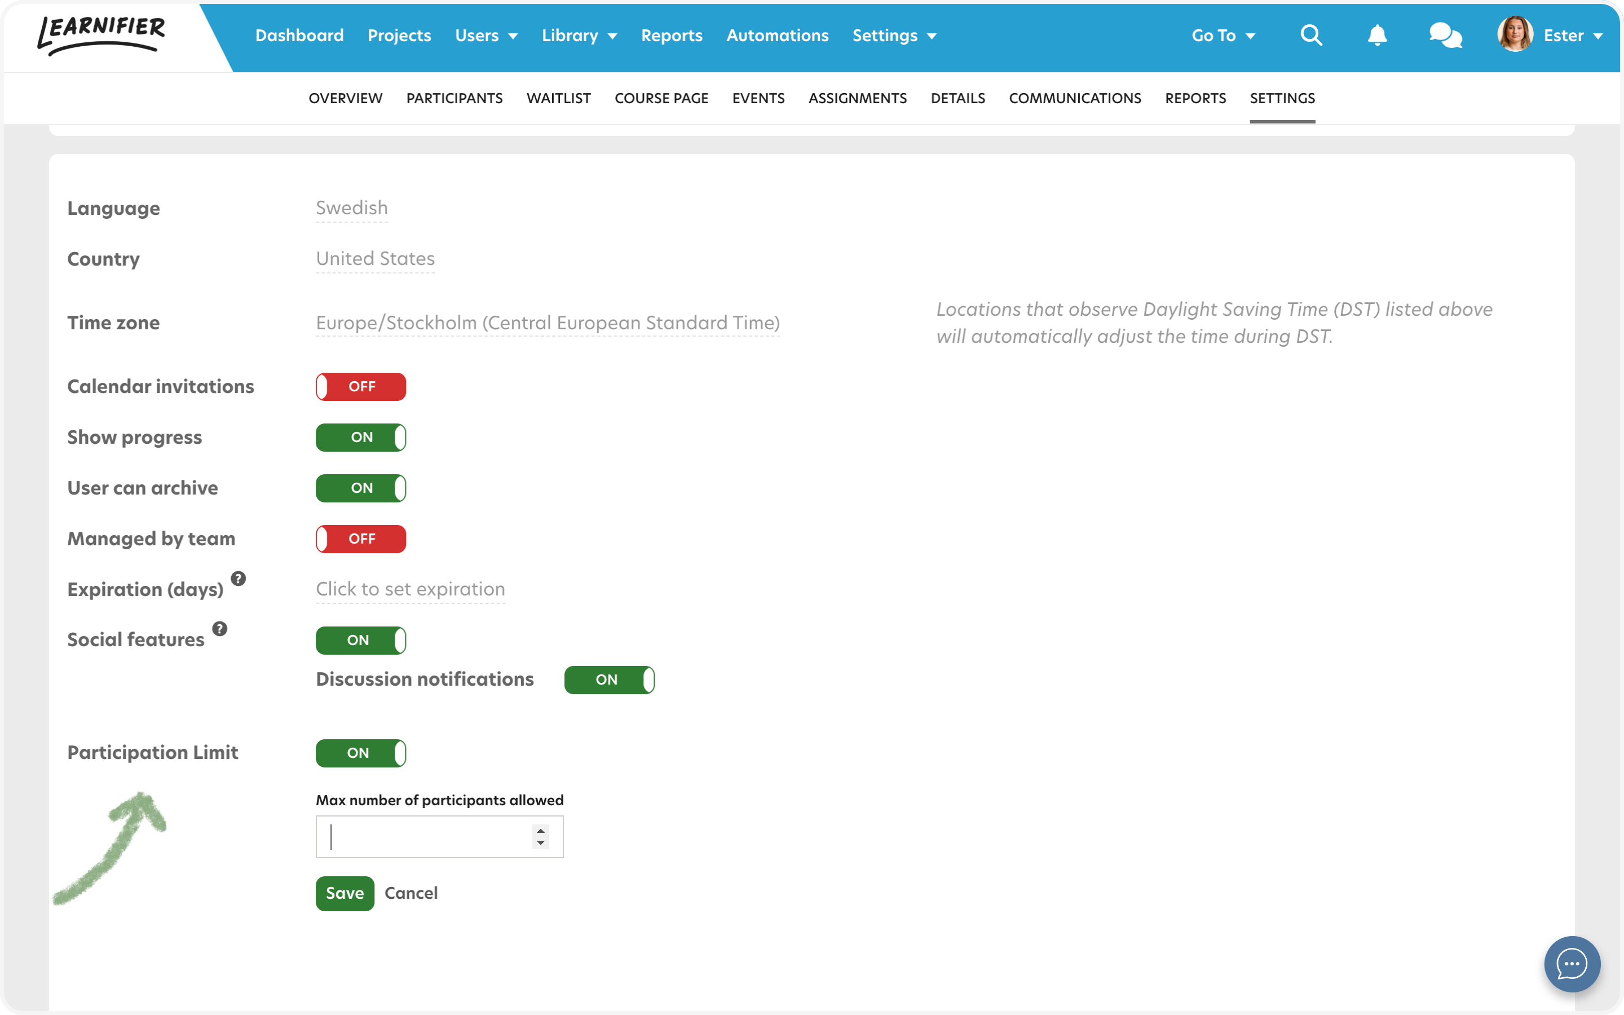Screen dimensions: 1624x1015
Task: Expand the Library dropdown menu
Action: click(579, 36)
